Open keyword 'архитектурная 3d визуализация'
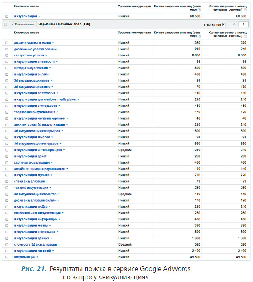Screen dimensions: 253x282 tap(39, 124)
